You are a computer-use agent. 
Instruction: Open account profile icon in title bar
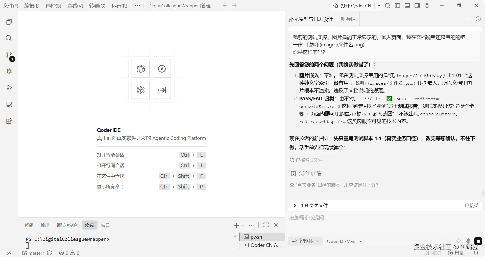(427, 6)
